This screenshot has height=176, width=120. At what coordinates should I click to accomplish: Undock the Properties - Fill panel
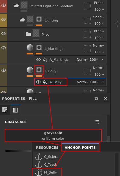[96, 99]
